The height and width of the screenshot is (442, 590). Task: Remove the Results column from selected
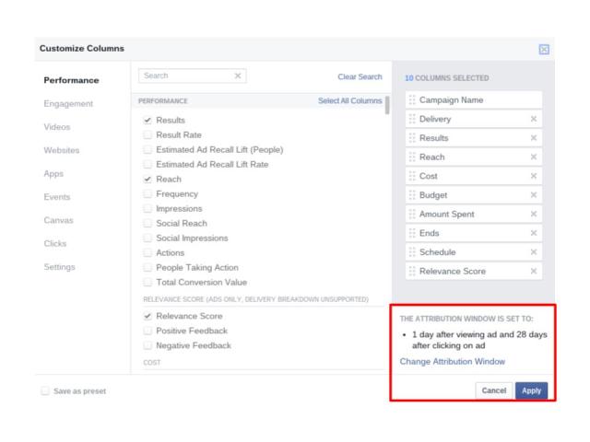pyautogui.click(x=533, y=138)
